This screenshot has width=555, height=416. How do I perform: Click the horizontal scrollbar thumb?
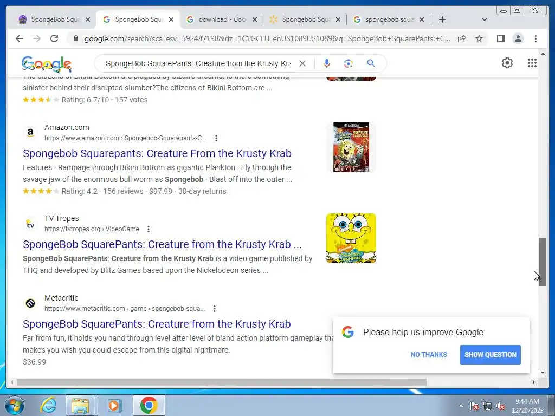pyautogui.click(x=222, y=382)
